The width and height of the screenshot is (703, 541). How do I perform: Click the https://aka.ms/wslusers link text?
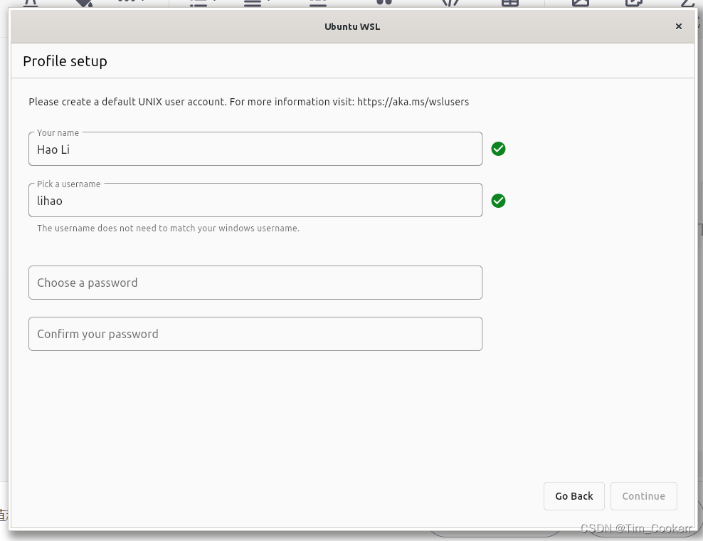tap(413, 102)
